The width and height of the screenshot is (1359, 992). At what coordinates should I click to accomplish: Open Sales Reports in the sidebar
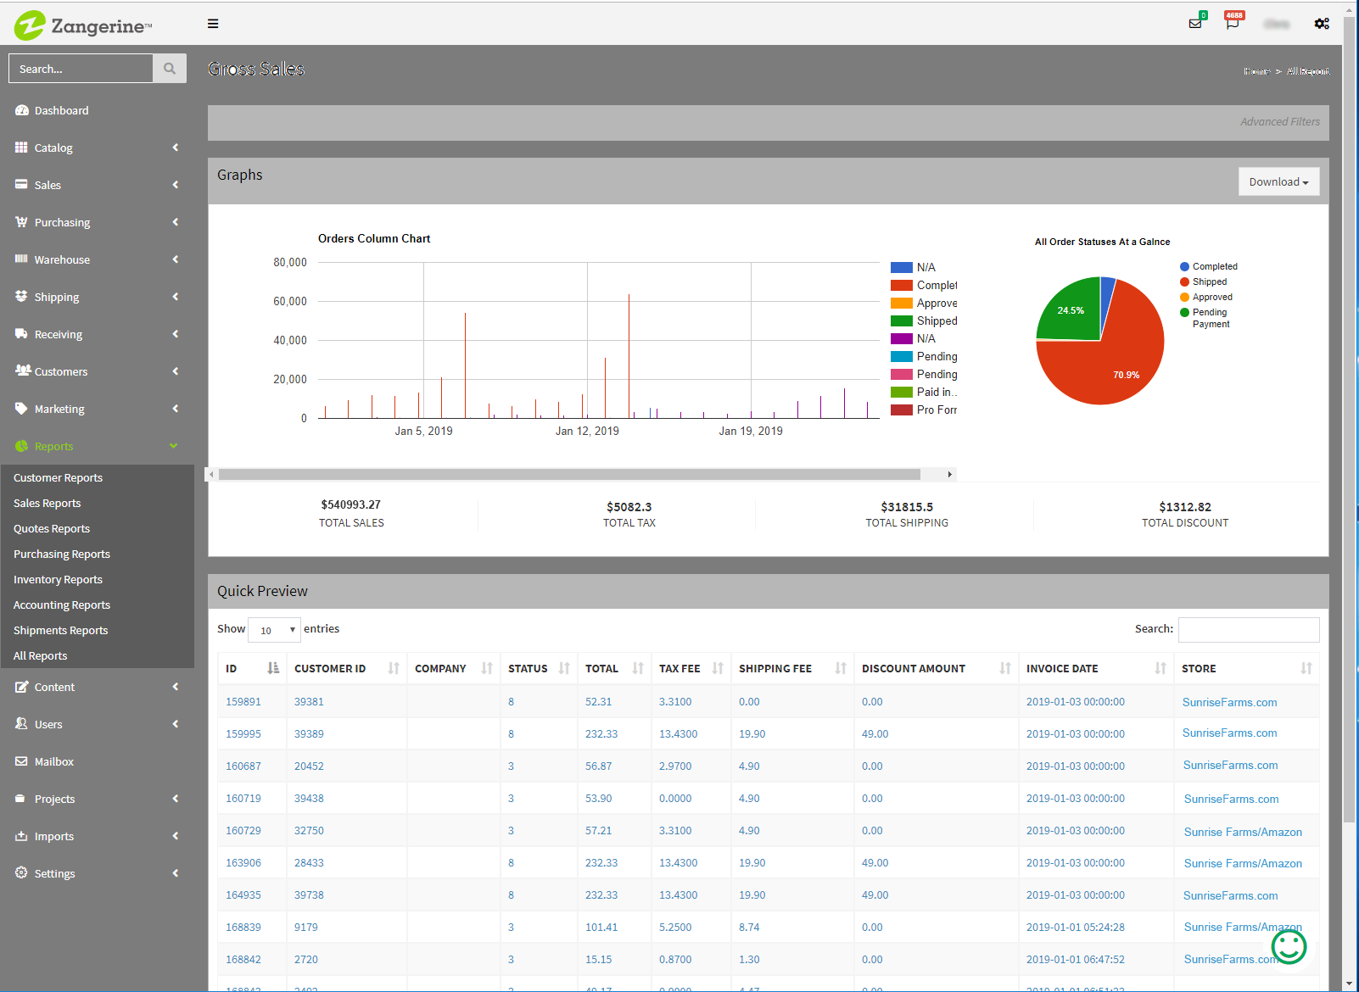coord(48,503)
